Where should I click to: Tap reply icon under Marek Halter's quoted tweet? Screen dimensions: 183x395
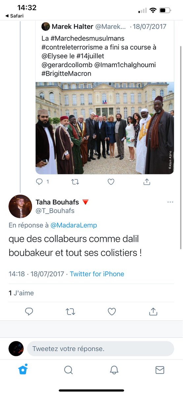point(40,181)
